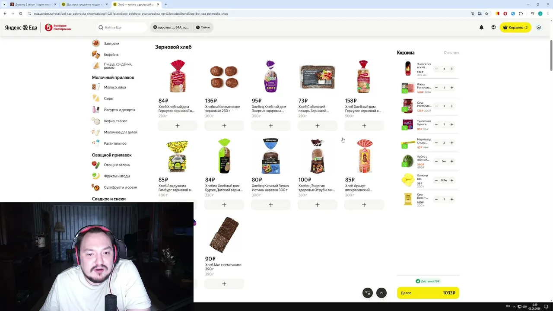Switch to the Декстер 2 сезон tab

point(33,4)
